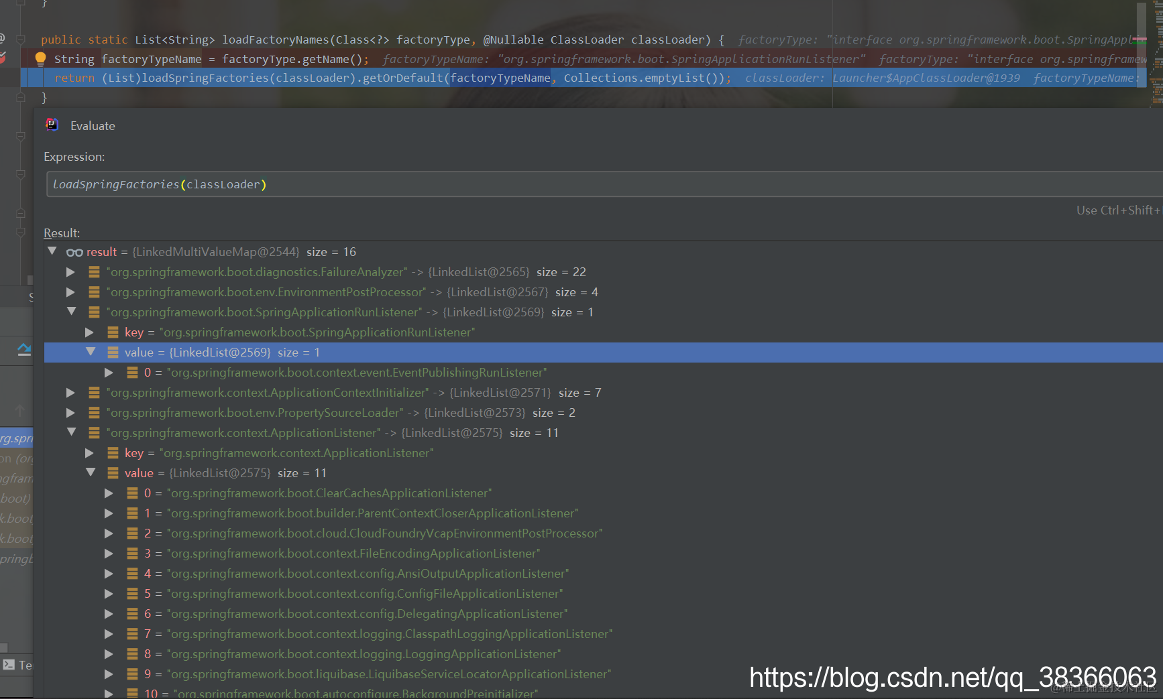
Task: Expand DelegatingApplicationListener item 6
Action: [x=109, y=614]
